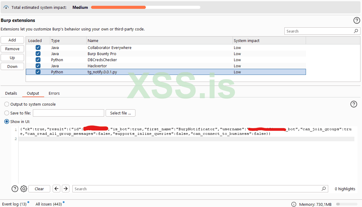Select Output to system console option

7,104
